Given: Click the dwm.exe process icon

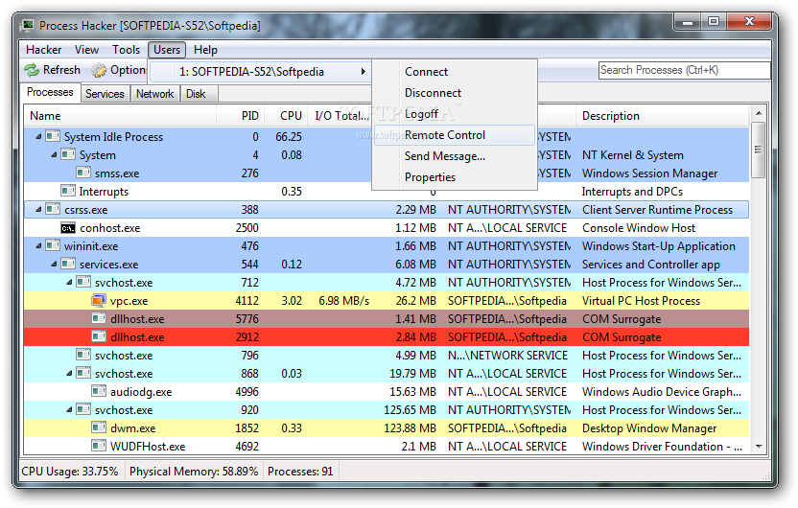Looking at the screenshot, I should pyautogui.click(x=99, y=427).
